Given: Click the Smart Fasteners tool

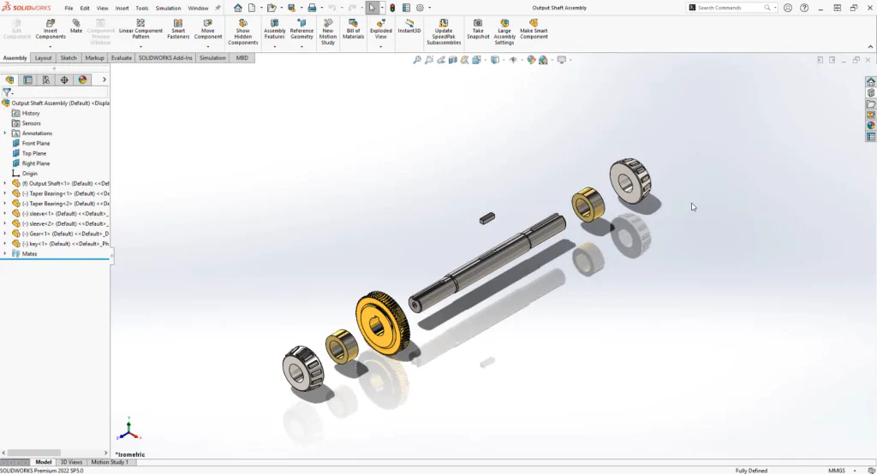Looking at the screenshot, I should 178,30.
